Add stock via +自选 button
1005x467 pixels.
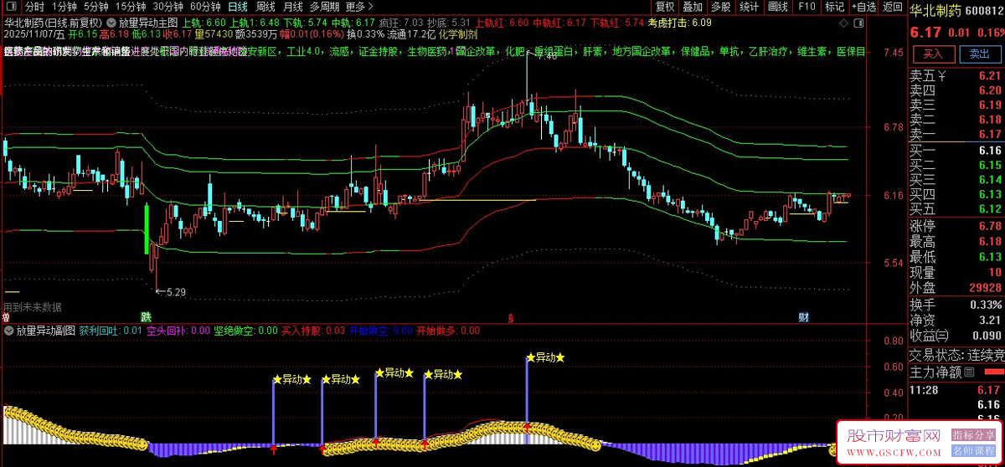(x=864, y=7)
